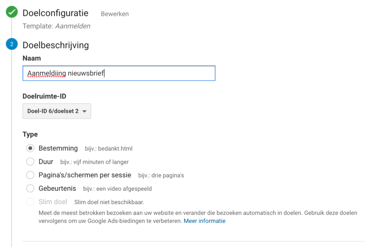Click the blue step 2 circle icon
Image resolution: width=379 pixels, height=247 pixels.
pyautogui.click(x=11, y=44)
